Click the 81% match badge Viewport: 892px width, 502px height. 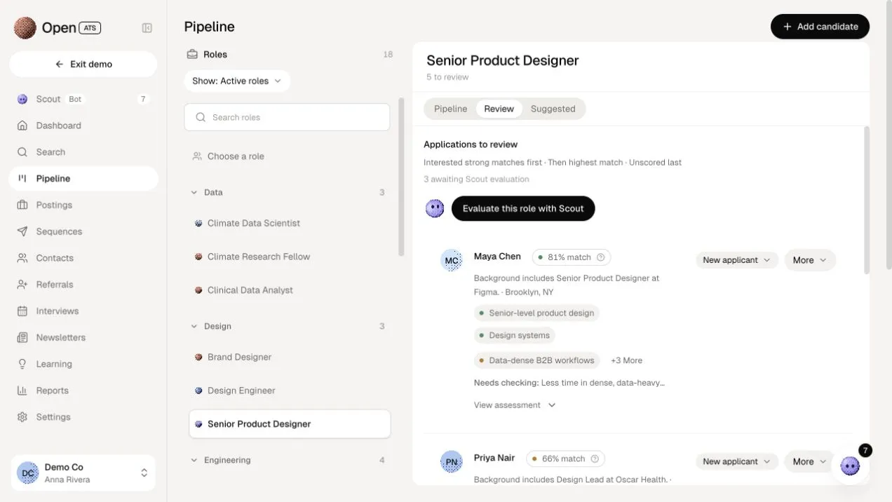pos(571,257)
